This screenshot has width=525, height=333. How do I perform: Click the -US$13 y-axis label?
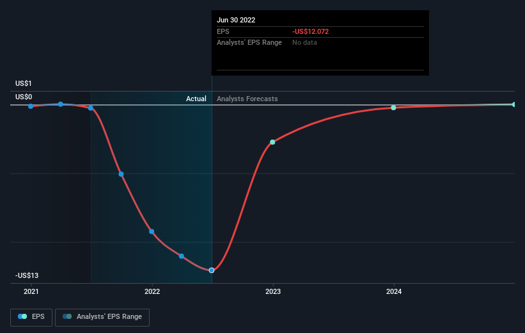(x=27, y=275)
